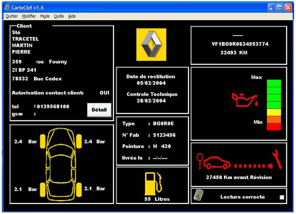Click 27450 Km avant Révision text

pyautogui.click(x=239, y=177)
